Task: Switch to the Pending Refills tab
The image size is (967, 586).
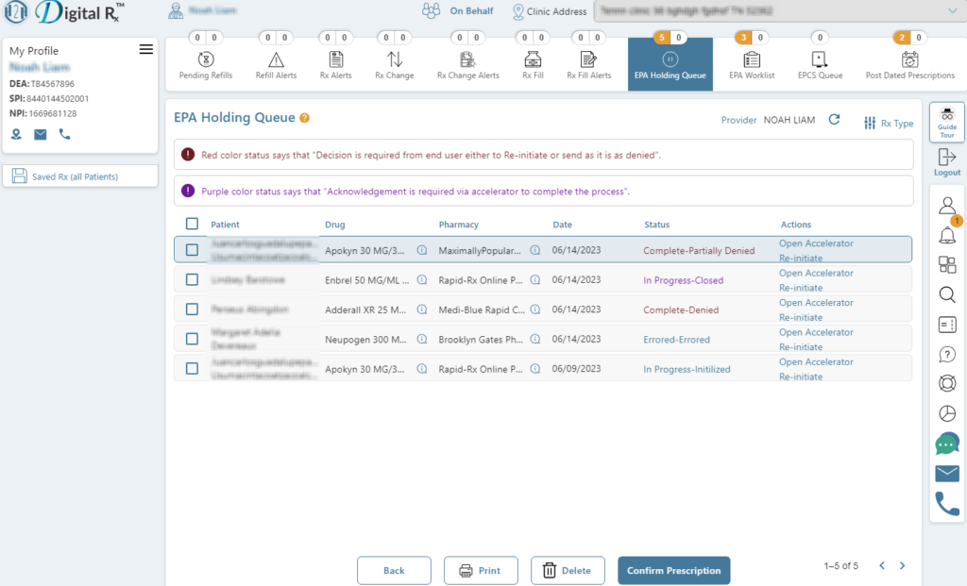Action: coord(206,63)
